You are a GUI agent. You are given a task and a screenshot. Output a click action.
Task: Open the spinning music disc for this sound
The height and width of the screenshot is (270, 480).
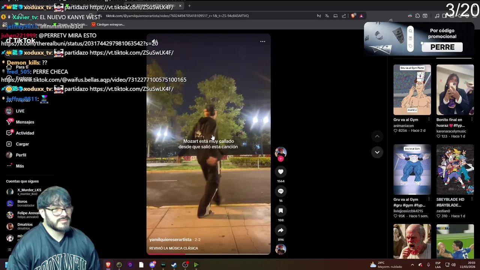pyautogui.click(x=280, y=249)
